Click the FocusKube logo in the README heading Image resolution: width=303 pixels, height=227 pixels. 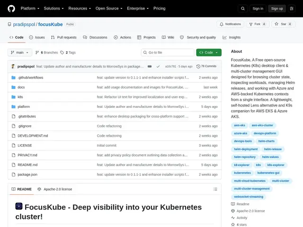pos(19,206)
